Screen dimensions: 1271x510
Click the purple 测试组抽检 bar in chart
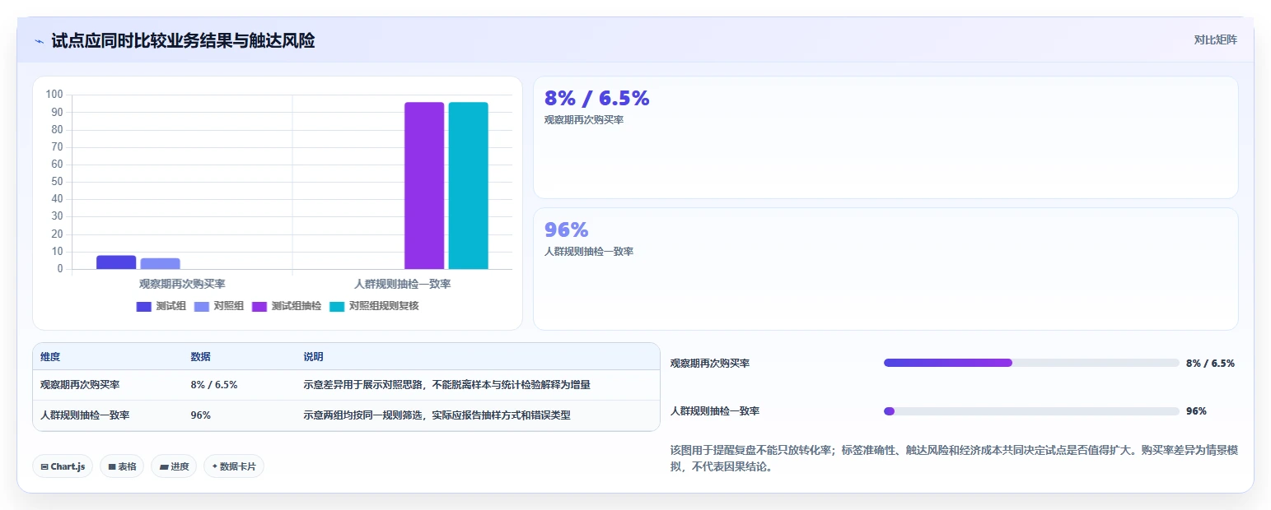pyautogui.click(x=424, y=186)
